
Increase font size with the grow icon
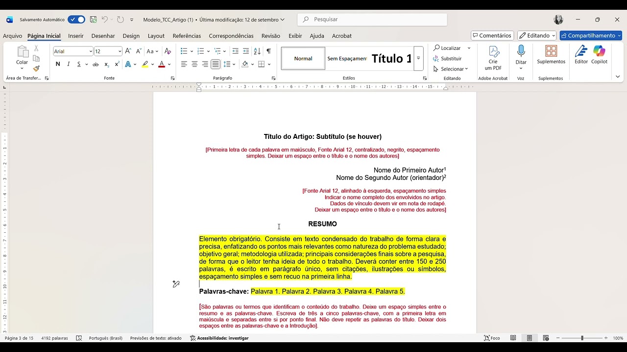click(128, 51)
